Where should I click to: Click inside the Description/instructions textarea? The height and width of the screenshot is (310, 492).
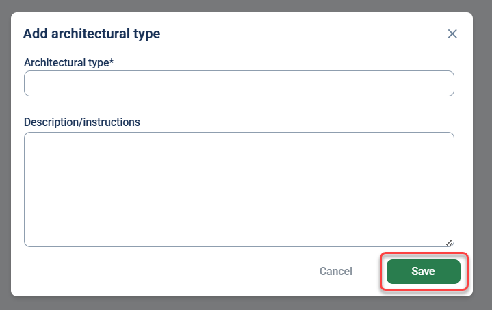[239, 189]
